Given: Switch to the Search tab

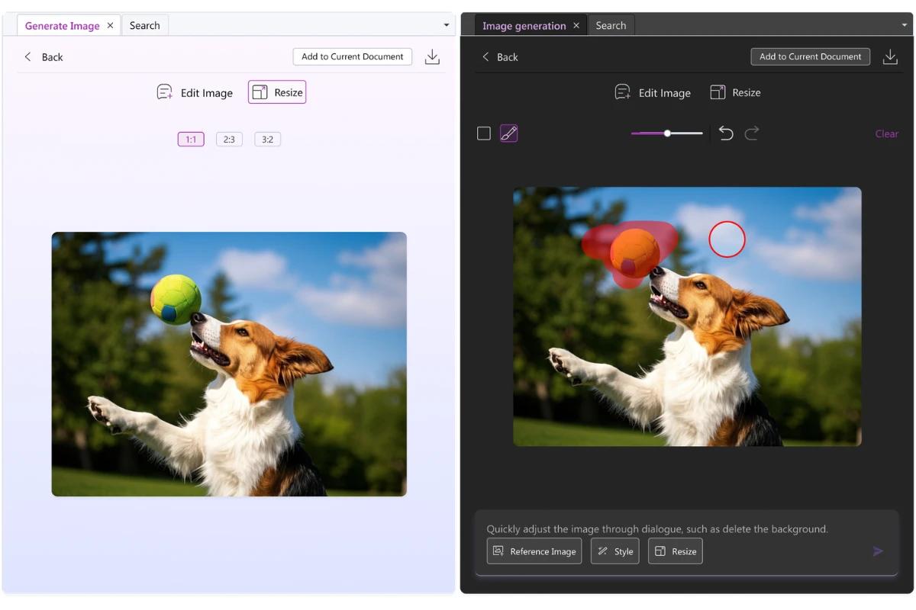Looking at the screenshot, I should pos(144,25).
